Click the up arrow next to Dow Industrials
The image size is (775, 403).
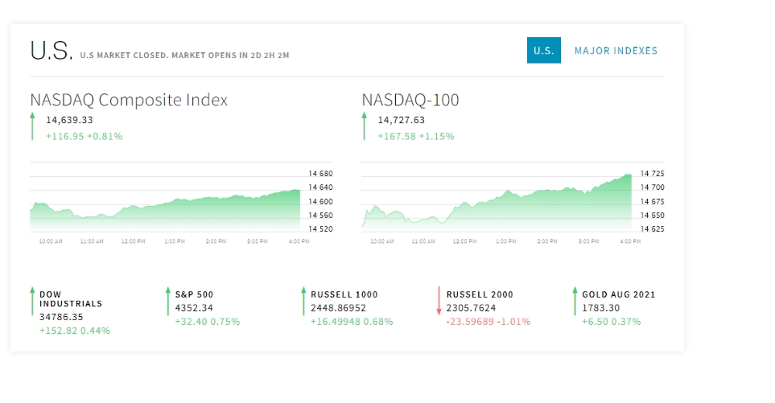click(x=33, y=301)
